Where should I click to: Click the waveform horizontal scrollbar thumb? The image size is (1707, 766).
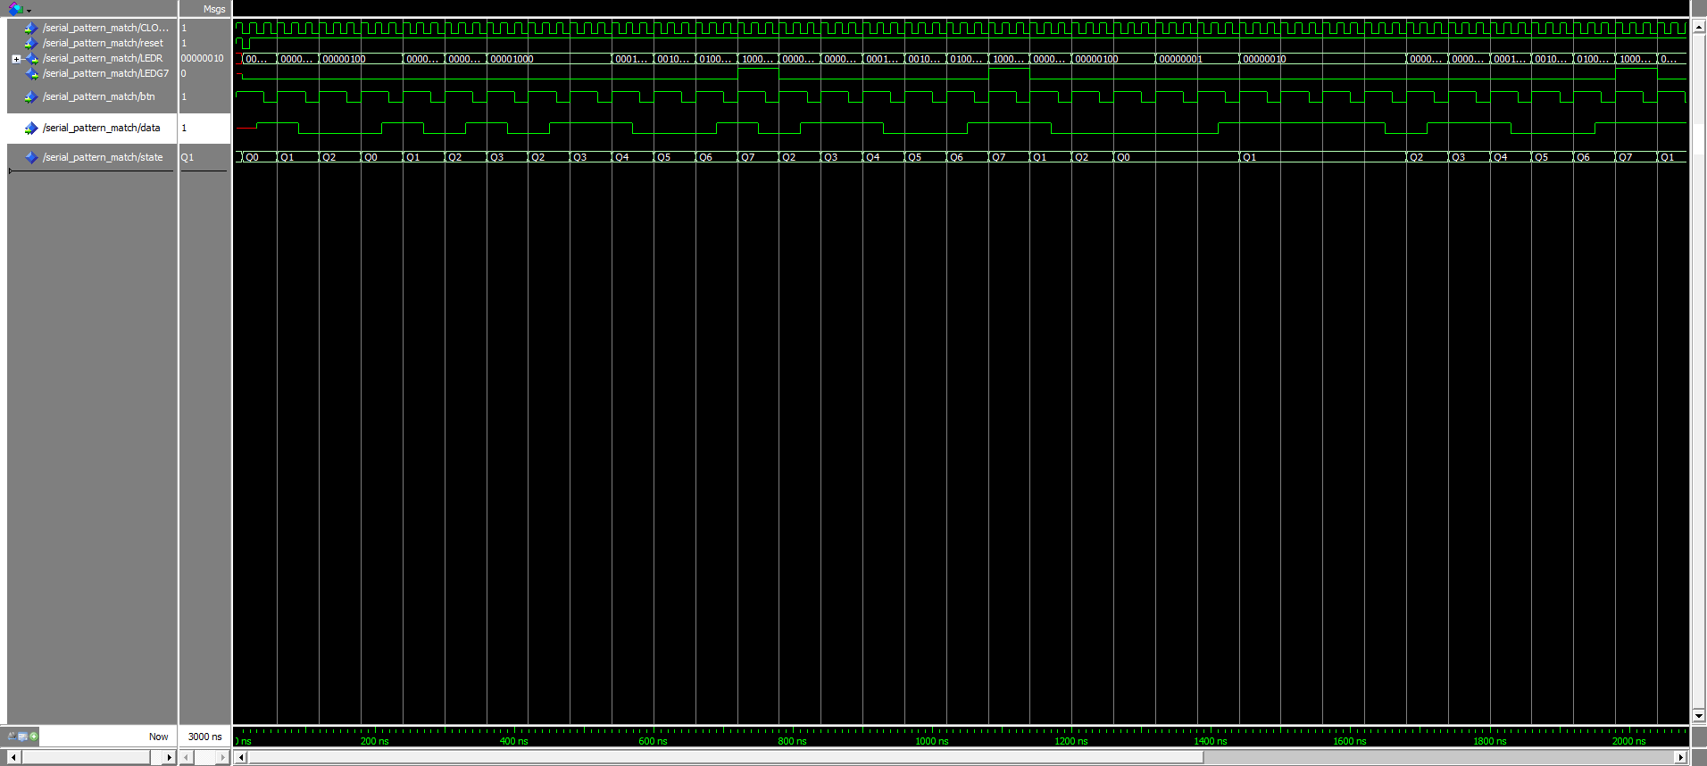click(x=725, y=757)
